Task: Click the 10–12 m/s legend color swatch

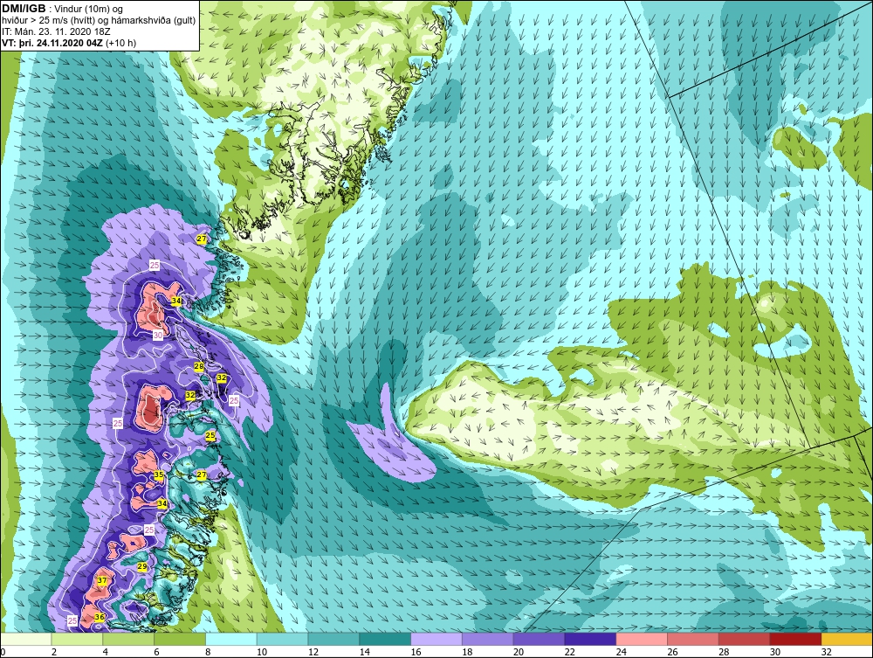Action: (x=282, y=639)
